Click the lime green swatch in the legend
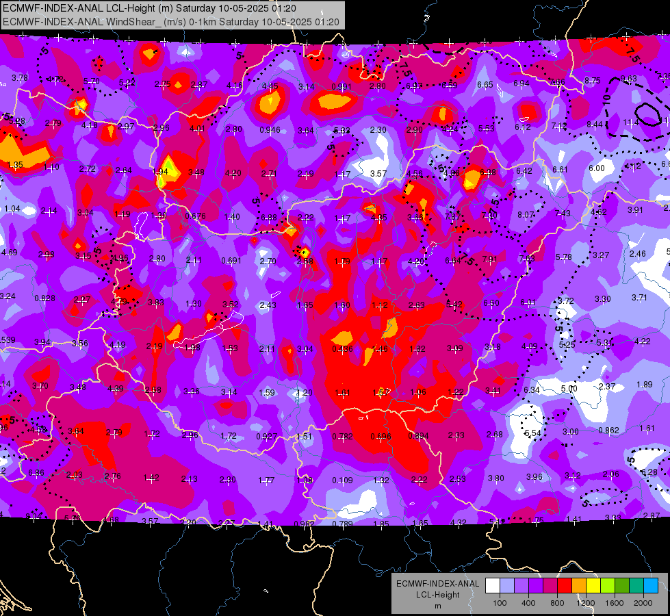Image resolution: width=670 pixels, height=616 pixels. [x=608, y=586]
